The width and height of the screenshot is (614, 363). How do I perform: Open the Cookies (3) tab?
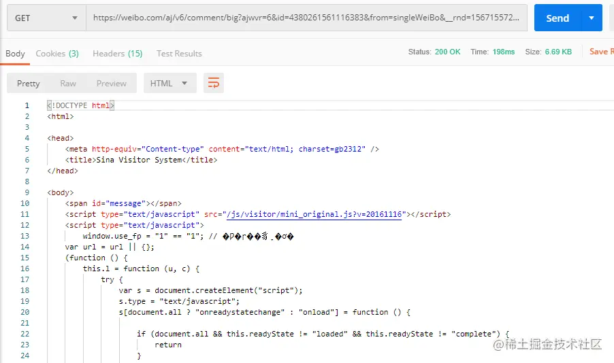point(57,54)
